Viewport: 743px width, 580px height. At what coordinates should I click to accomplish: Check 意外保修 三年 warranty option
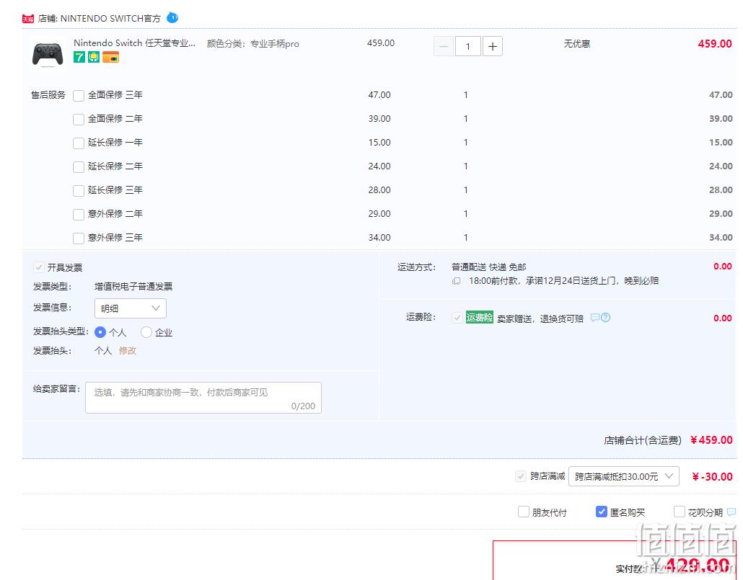(x=79, y=238)
